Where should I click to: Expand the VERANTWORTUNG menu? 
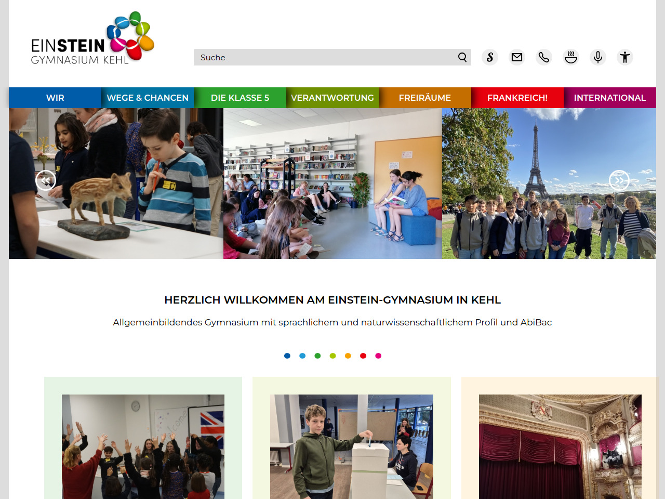pyautogui.click(x=332, y=98)
